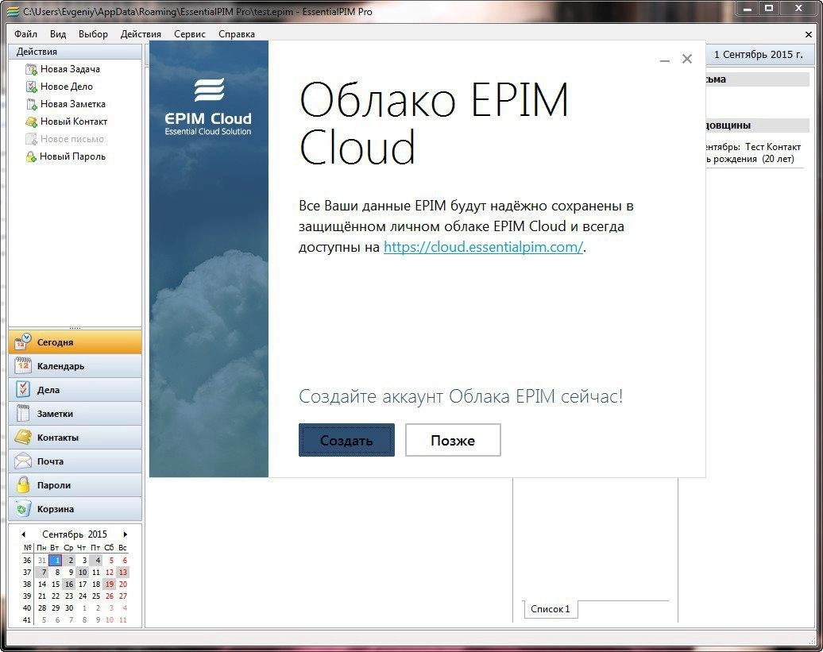The image size is (823, 652).
Task: Click the Сентябрь 2015 month title
Action: (75, 534)
